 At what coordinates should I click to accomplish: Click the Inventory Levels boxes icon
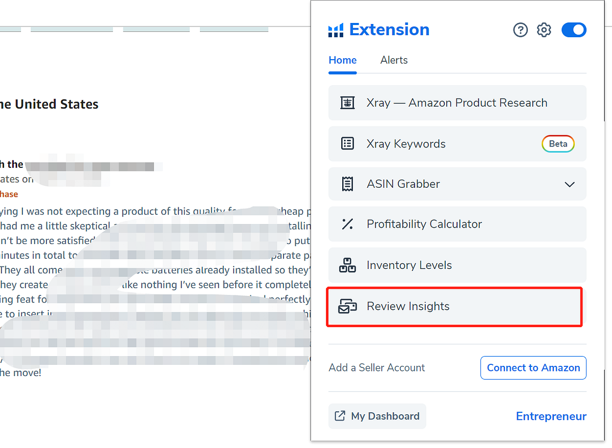[x=347, y=265]
